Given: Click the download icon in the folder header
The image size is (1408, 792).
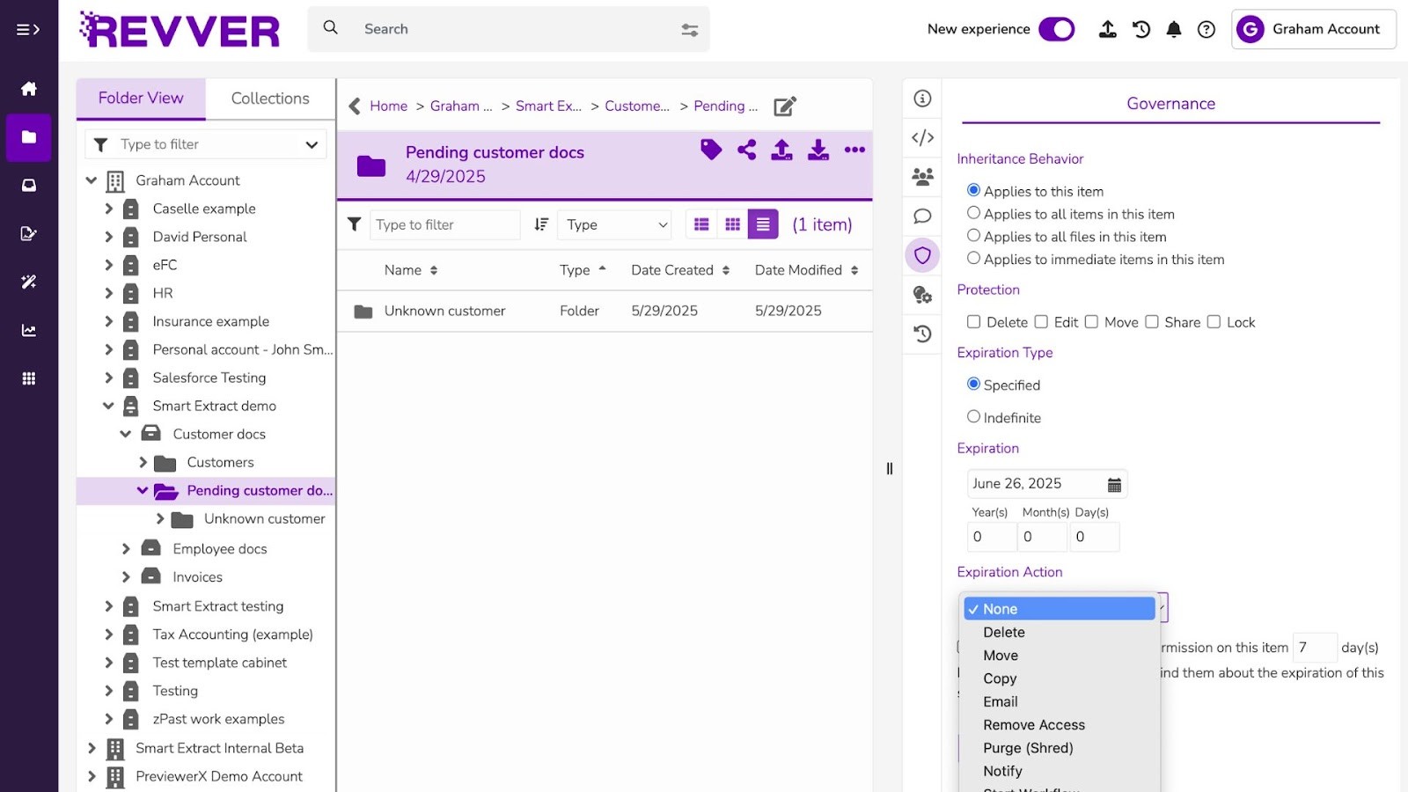Looking at the screenshot, I should coord(818,150).
